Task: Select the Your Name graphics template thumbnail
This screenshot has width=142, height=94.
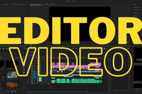Action: (x=138, y=55)
